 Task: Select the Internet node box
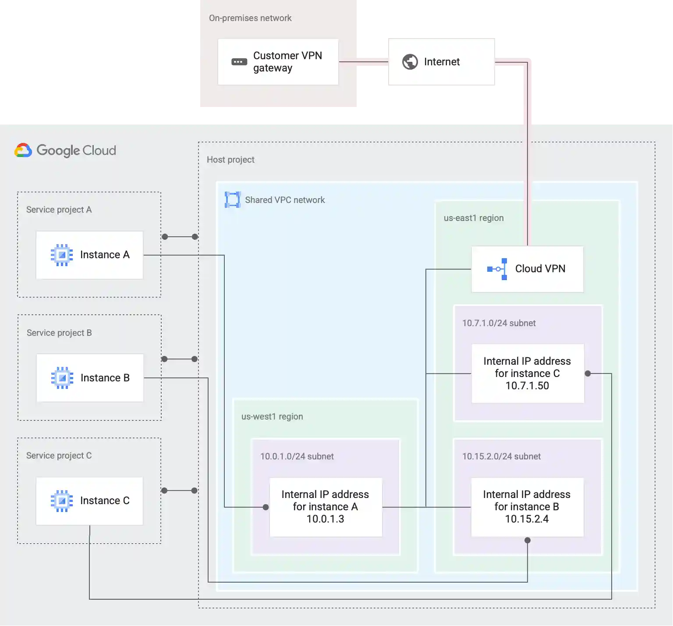pos(442,62)
